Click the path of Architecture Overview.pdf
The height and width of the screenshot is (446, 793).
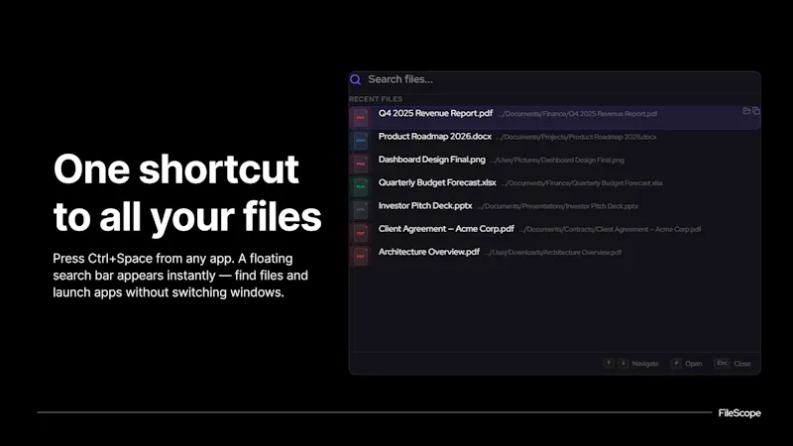tap(553, 253)
